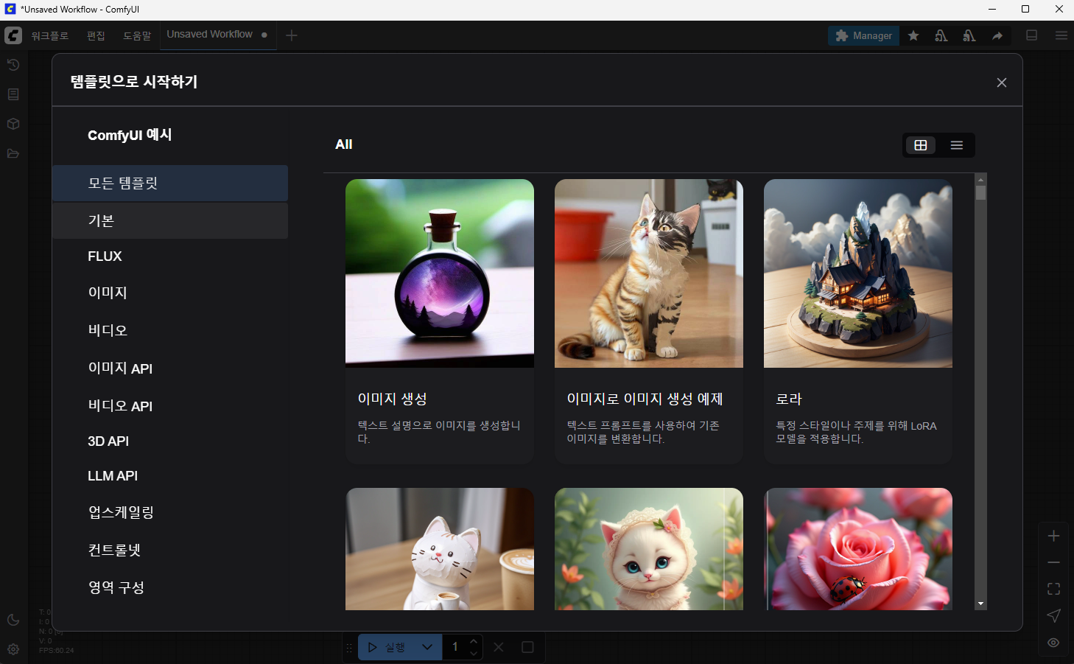
Task: Run the workflow with 실행 button
Action: click(x=387, y=647)
